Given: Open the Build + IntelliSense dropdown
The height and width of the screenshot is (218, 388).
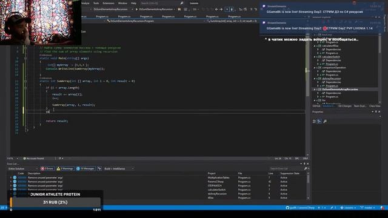Looking at the screenshot, I should click(x=119, y=168).
